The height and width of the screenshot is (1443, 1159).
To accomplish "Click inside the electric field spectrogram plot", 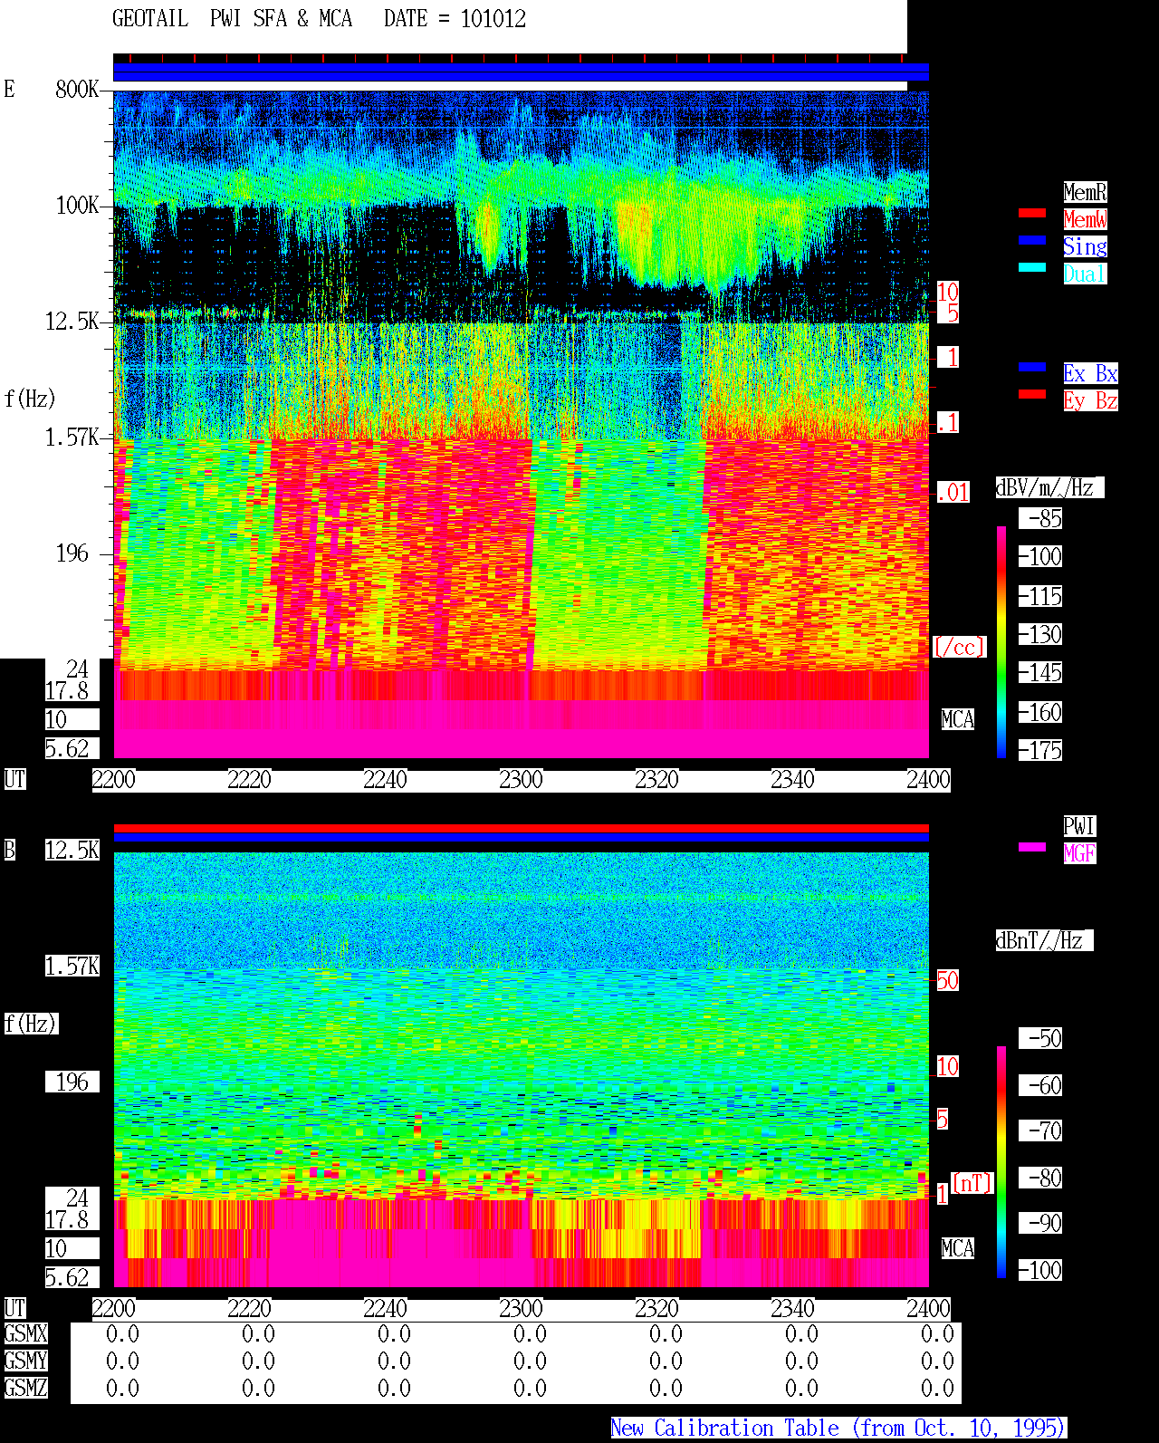I will coord(521,424).
